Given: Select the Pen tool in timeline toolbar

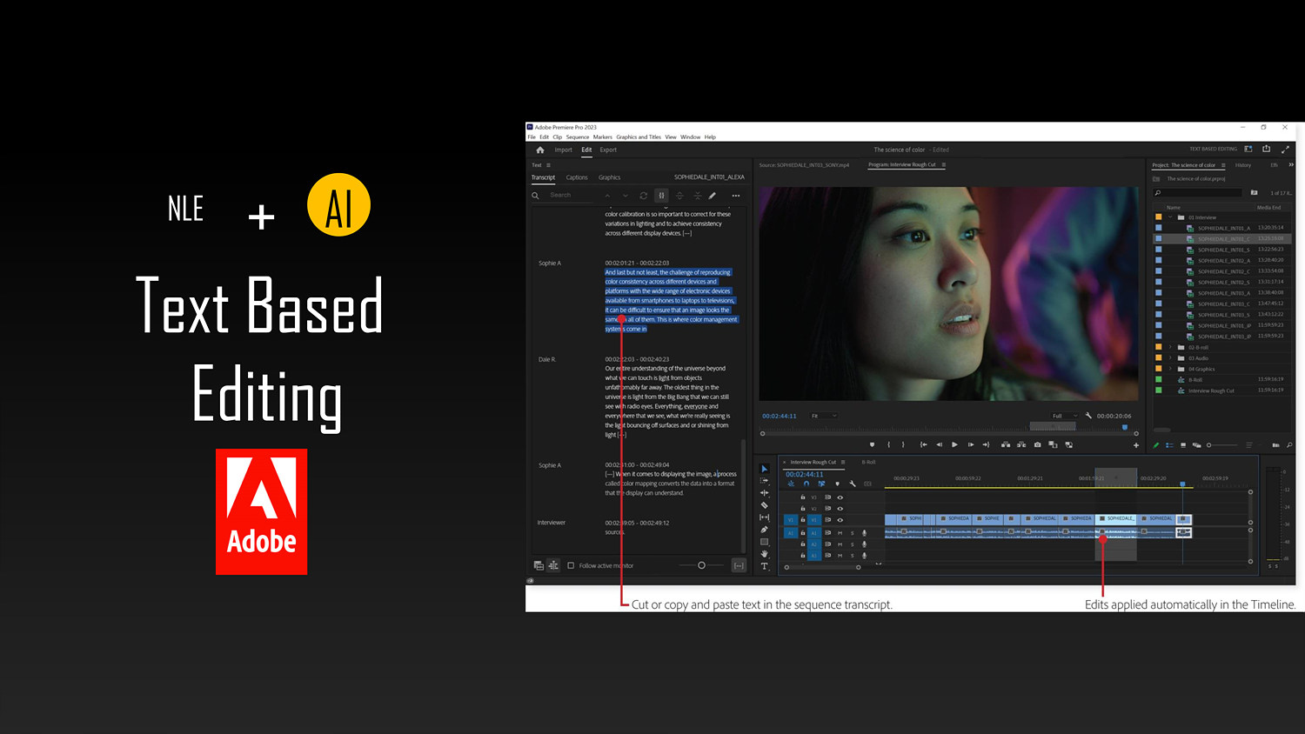Looking at the screenshot, I should [x=765, y=530].
